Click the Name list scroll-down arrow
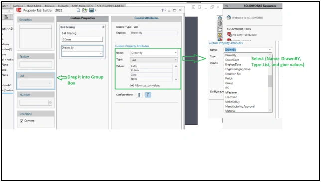Viewport: 321px width, 182px height. (x=270, y=110)
